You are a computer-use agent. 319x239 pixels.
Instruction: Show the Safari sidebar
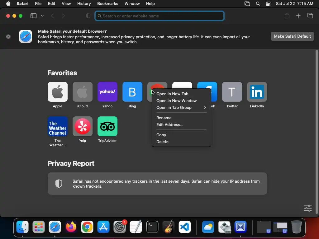(33, 16)
